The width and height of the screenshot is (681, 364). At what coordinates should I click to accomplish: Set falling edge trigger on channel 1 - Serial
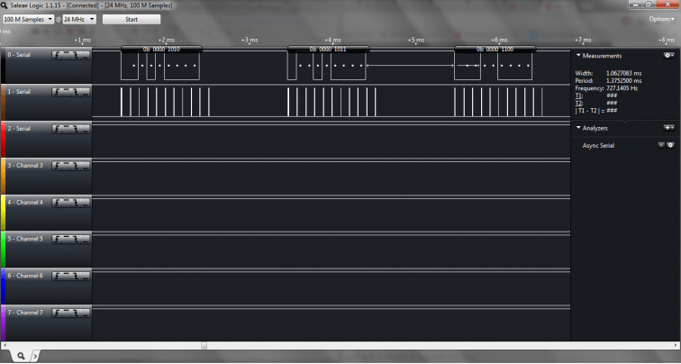[76, 92]
